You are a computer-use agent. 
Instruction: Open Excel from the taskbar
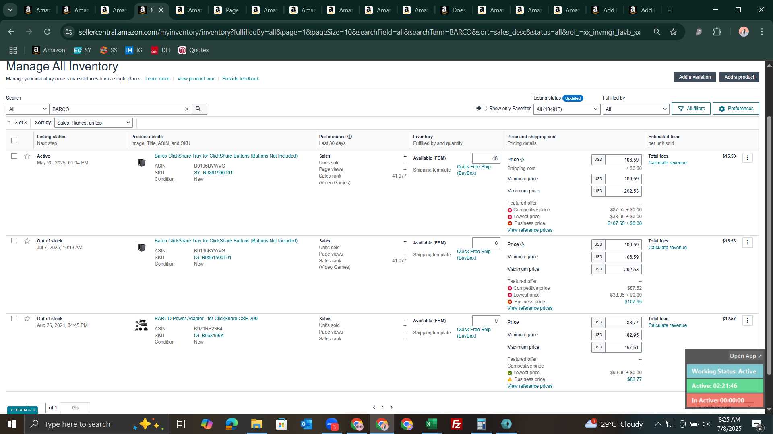pyautogui.click(x=431, y=424)
